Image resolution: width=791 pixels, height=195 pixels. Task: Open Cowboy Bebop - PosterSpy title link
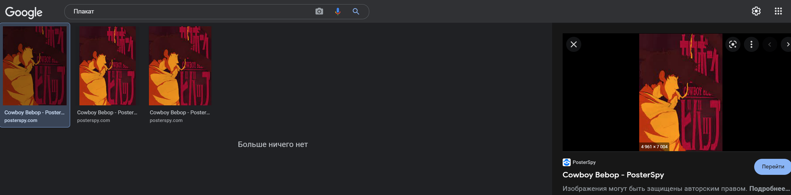coord(613,175)
